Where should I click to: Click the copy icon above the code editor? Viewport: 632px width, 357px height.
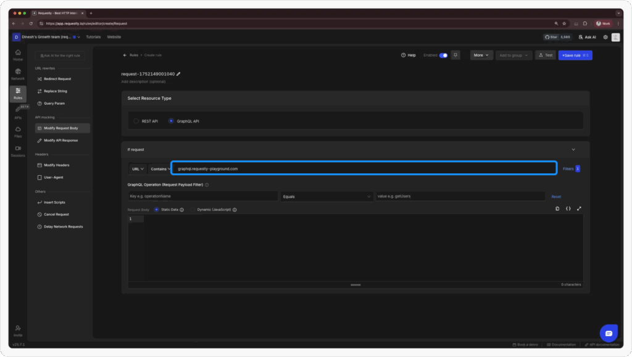tap(557, 208)
